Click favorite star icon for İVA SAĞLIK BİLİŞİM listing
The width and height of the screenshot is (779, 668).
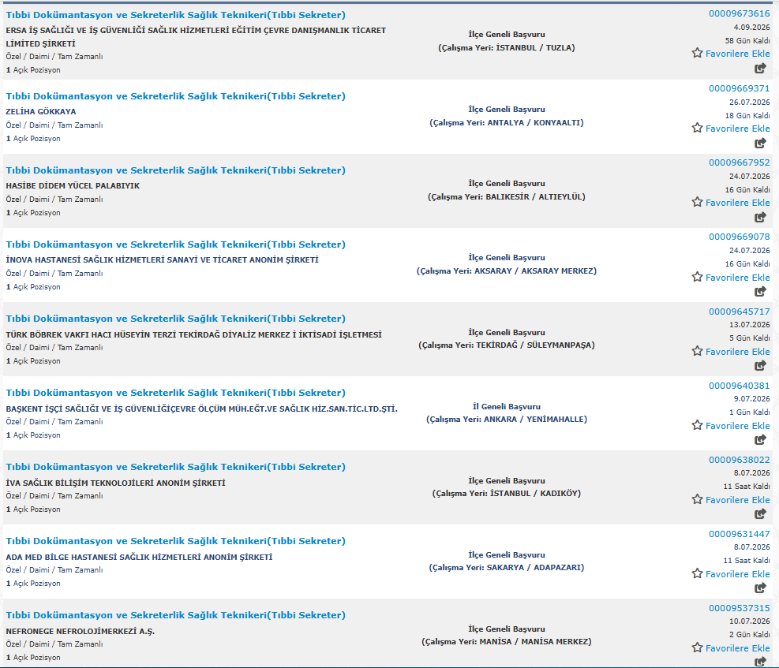[x=698, y=499]
